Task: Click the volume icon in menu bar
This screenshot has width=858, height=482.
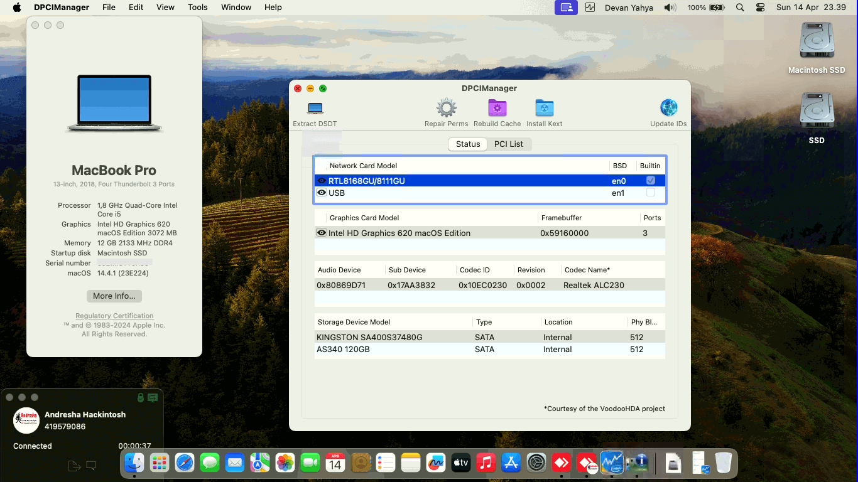Action: click(x=670, y=8)
